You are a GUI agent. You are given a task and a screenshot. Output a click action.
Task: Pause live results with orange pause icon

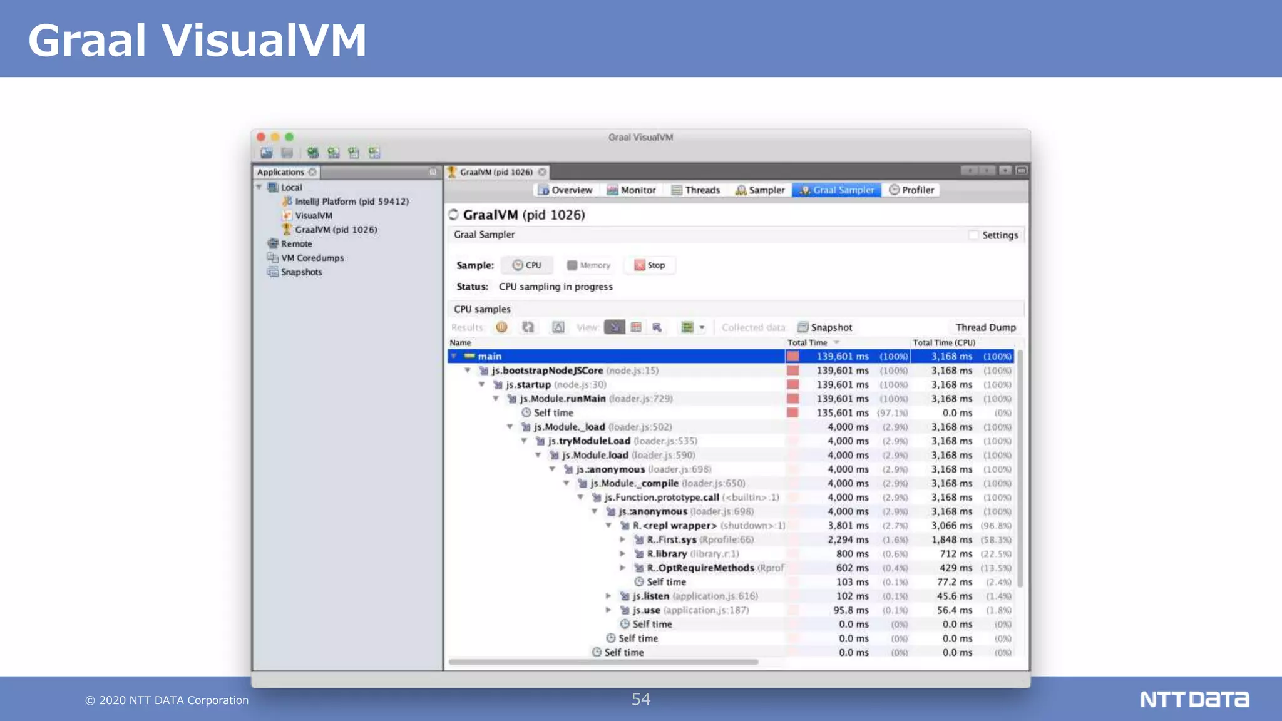(501, 327)
